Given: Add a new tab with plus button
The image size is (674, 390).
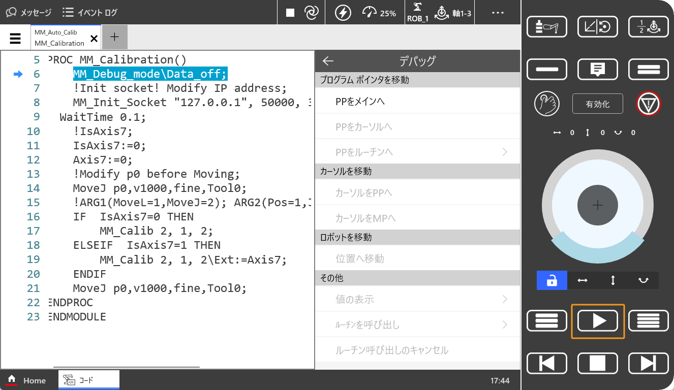Looking at the screenshot, I should (x=115, y=37).
